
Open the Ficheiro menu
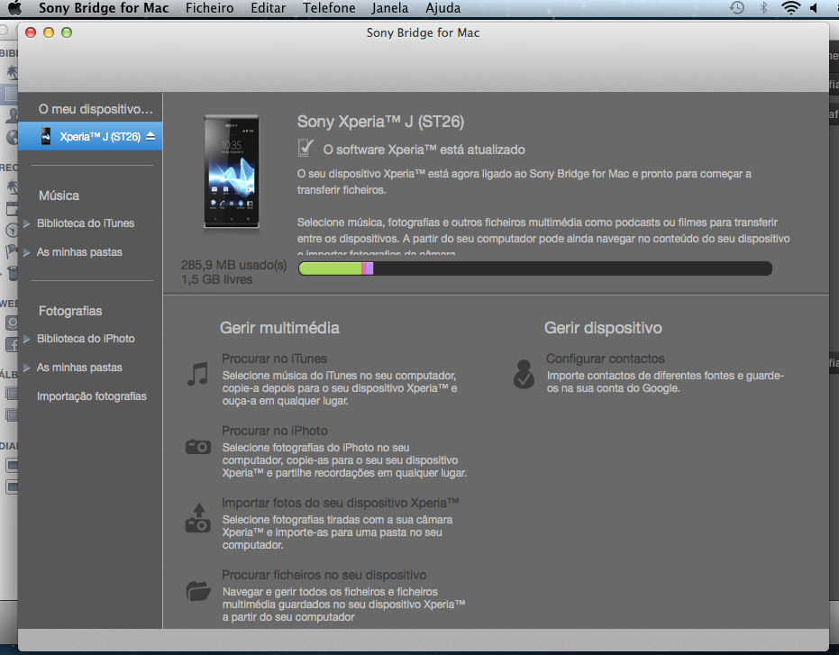pos(209,8)
